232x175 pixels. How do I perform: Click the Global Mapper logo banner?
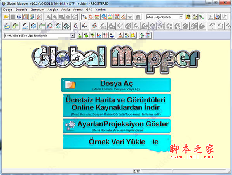pyautogui.click(x=116, y=59)
